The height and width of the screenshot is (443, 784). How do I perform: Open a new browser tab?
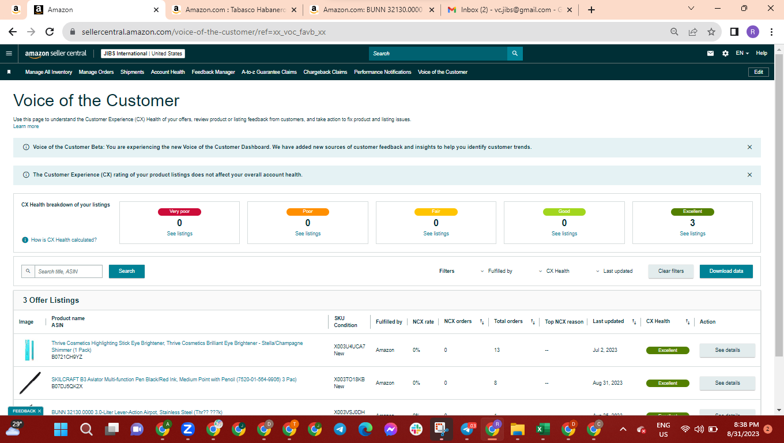(591, 10)
